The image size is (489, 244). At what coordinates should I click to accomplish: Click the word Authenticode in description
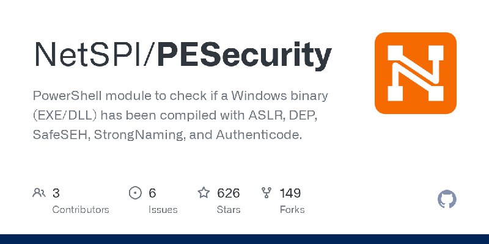pyautogui.click(x=259, y=135)
